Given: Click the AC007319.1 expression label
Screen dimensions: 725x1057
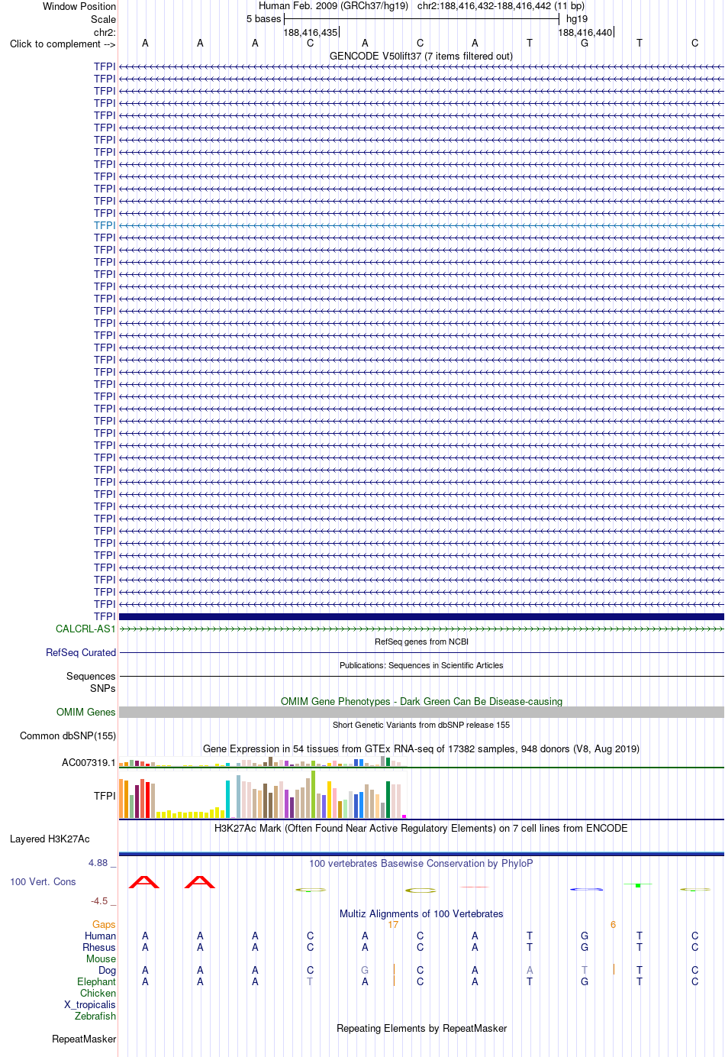Looking at the screenshot, I should pyautogui.click(x=89, y=762).
